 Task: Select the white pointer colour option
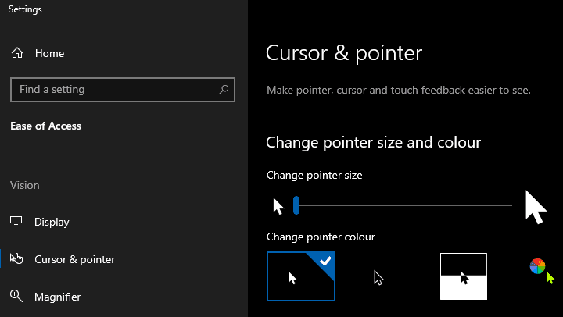coord(301,276)
